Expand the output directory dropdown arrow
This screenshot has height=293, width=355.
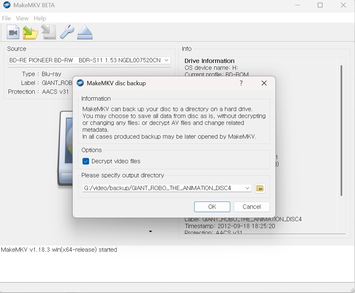(x=247, y=188)
